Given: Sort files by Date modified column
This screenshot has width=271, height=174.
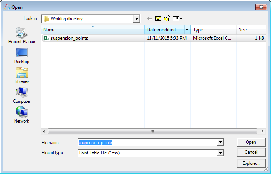Looking at the screenshot, I should coord(165,30).
